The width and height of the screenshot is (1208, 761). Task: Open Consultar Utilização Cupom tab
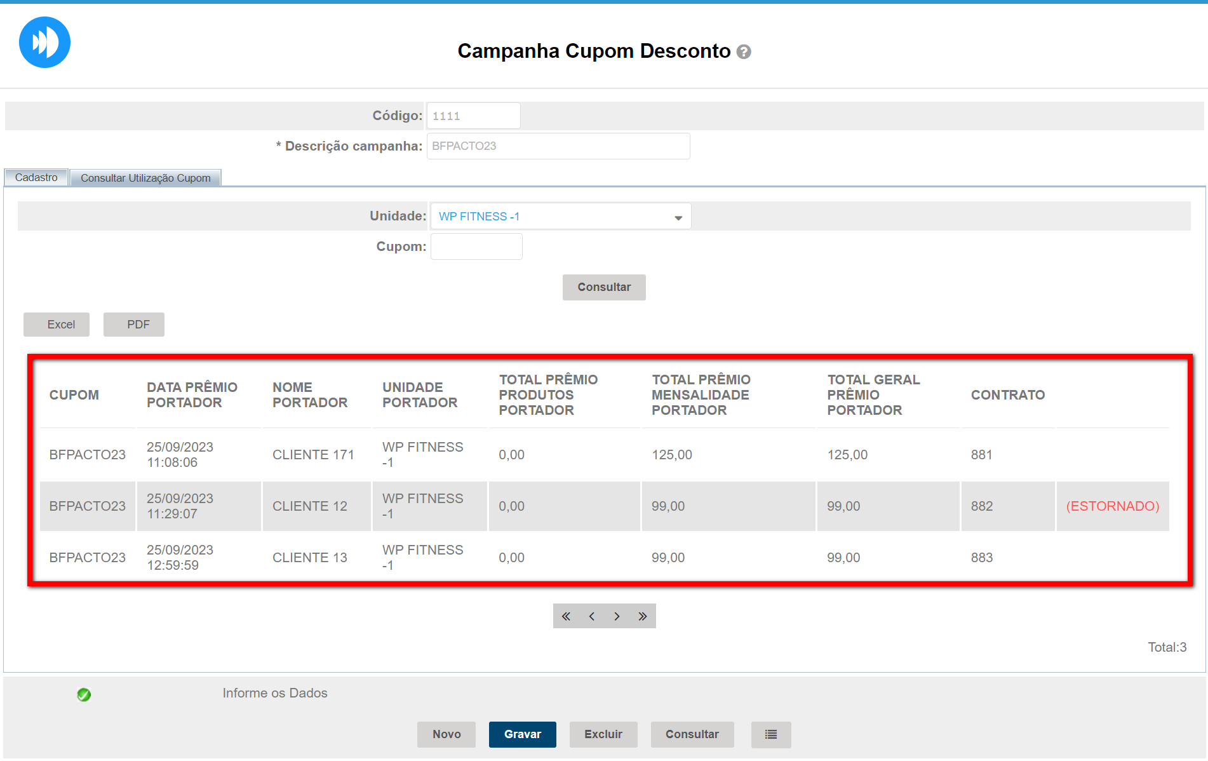pos(145,178)
